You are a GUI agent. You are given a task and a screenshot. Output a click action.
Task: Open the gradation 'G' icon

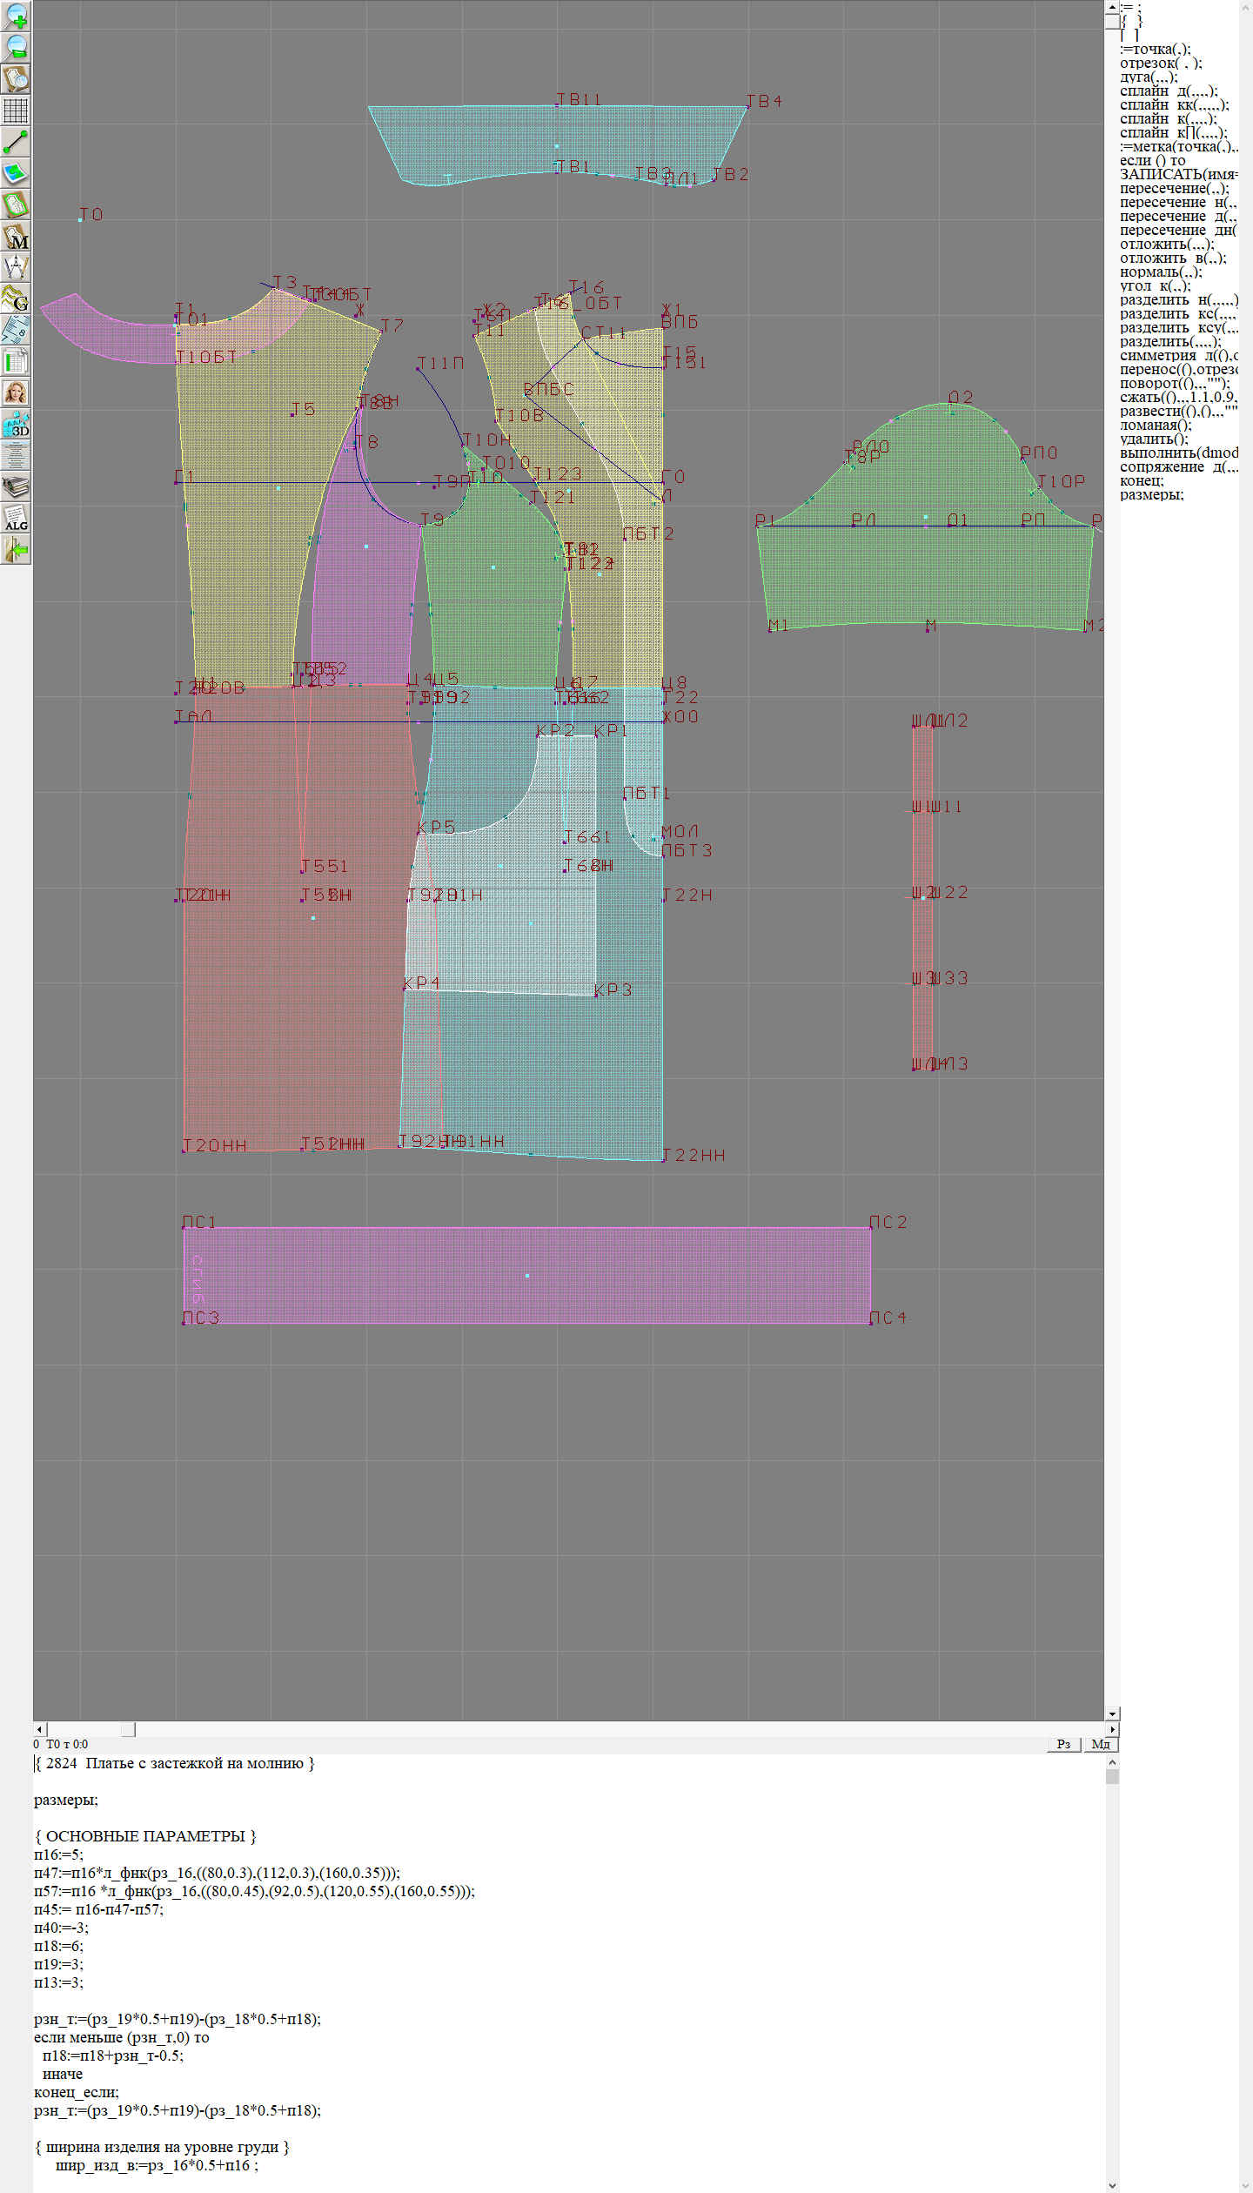click(x=16, y=298)
